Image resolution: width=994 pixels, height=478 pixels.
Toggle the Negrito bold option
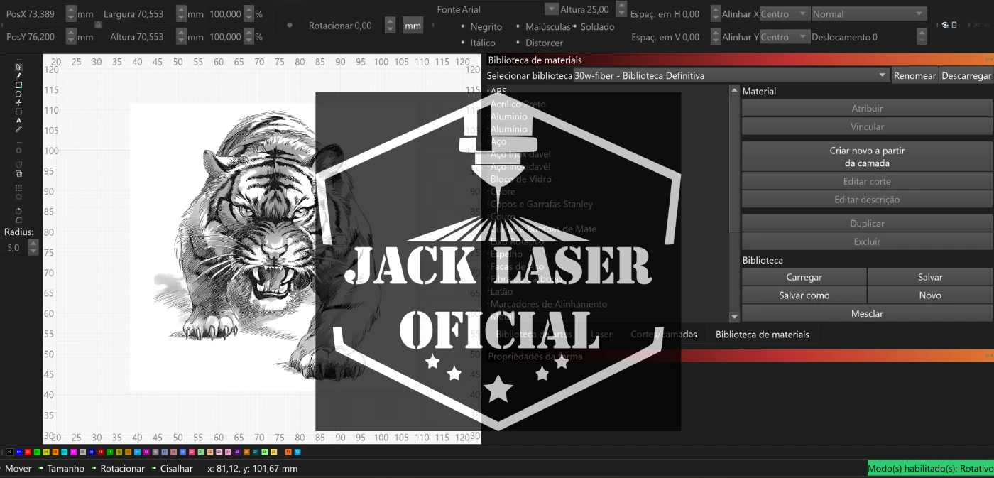[x=486, y=27]
